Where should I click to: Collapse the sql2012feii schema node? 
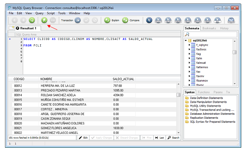point(186,40)
